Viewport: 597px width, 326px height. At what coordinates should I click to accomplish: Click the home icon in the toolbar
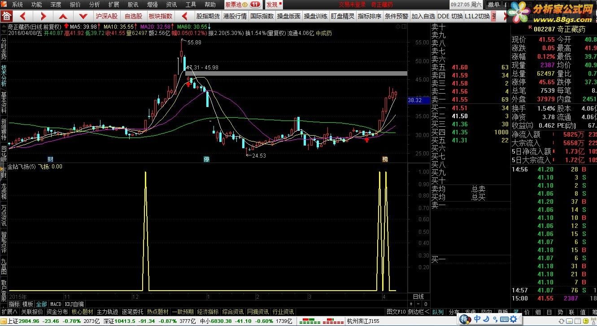point(6,16)
